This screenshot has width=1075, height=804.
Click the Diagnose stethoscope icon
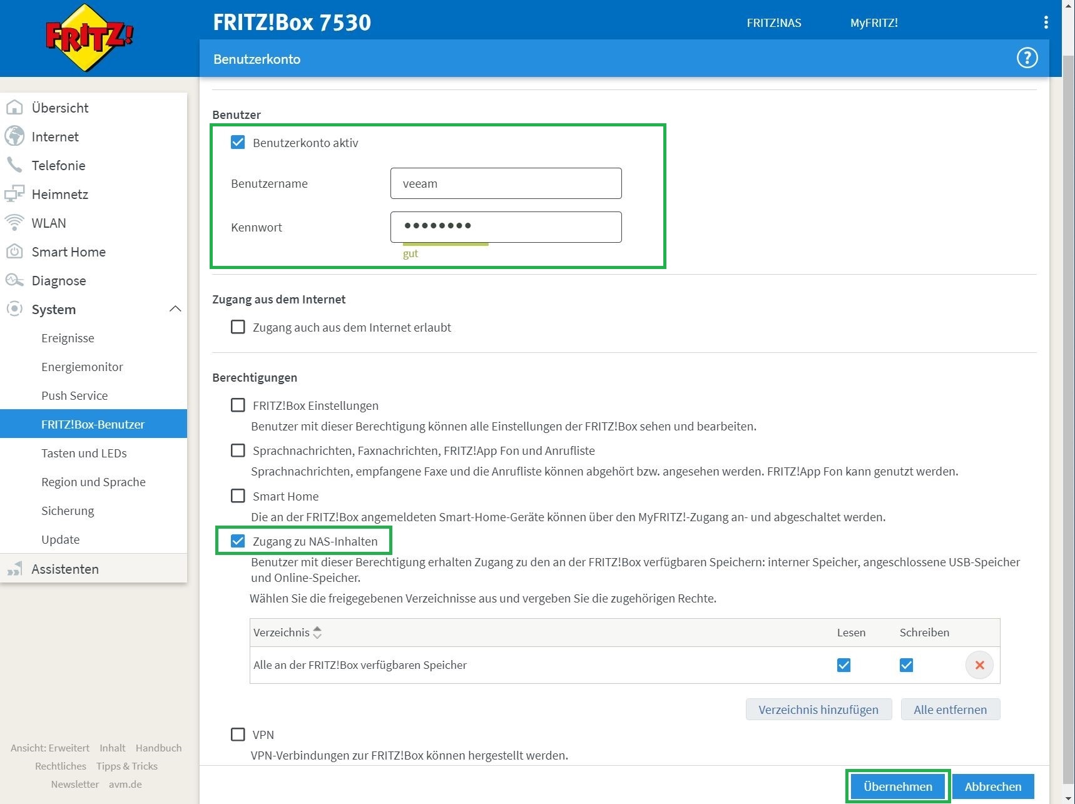click(14, 280)
